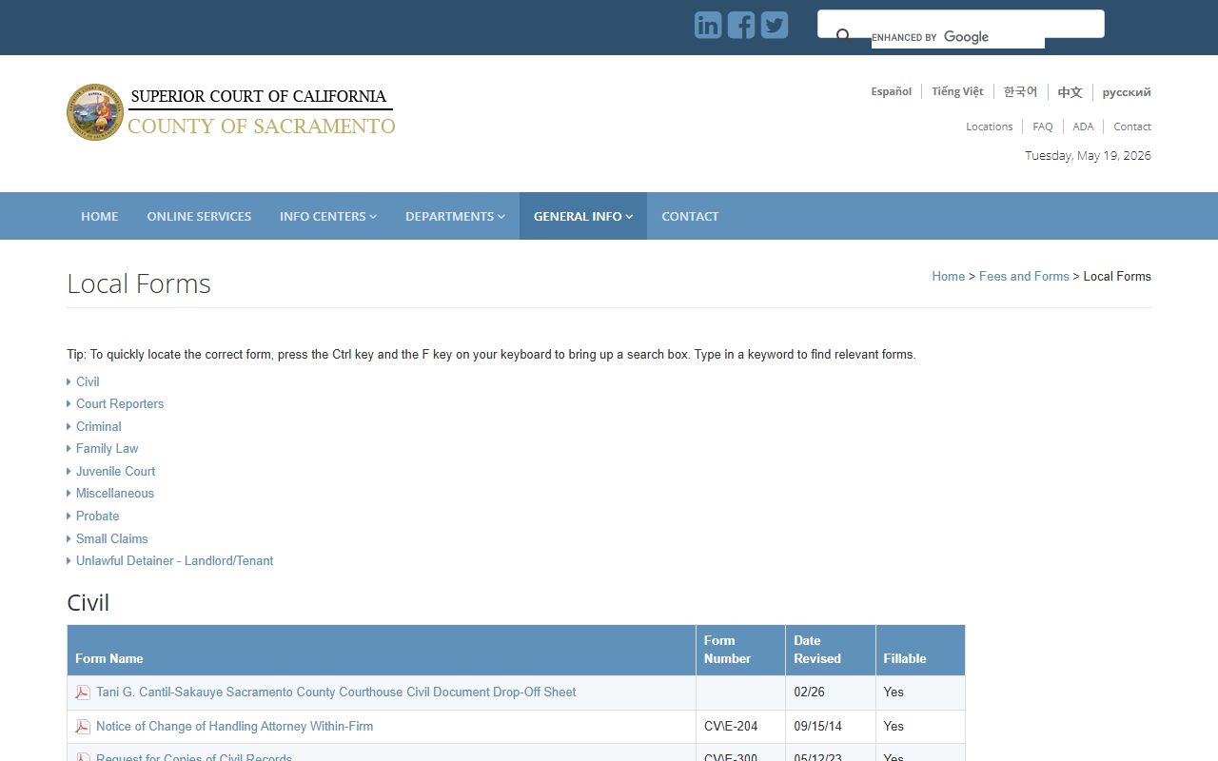Open PDF icon for Notice of Change of Handling Attorney
Image resolution: width=1218 pixels, height=761 pixels.
[x=83, y=727]
